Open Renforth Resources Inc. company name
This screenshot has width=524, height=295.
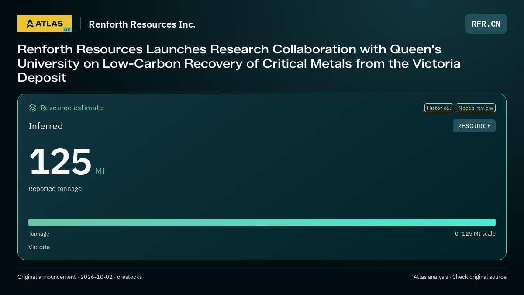click(x=142, y=24)
